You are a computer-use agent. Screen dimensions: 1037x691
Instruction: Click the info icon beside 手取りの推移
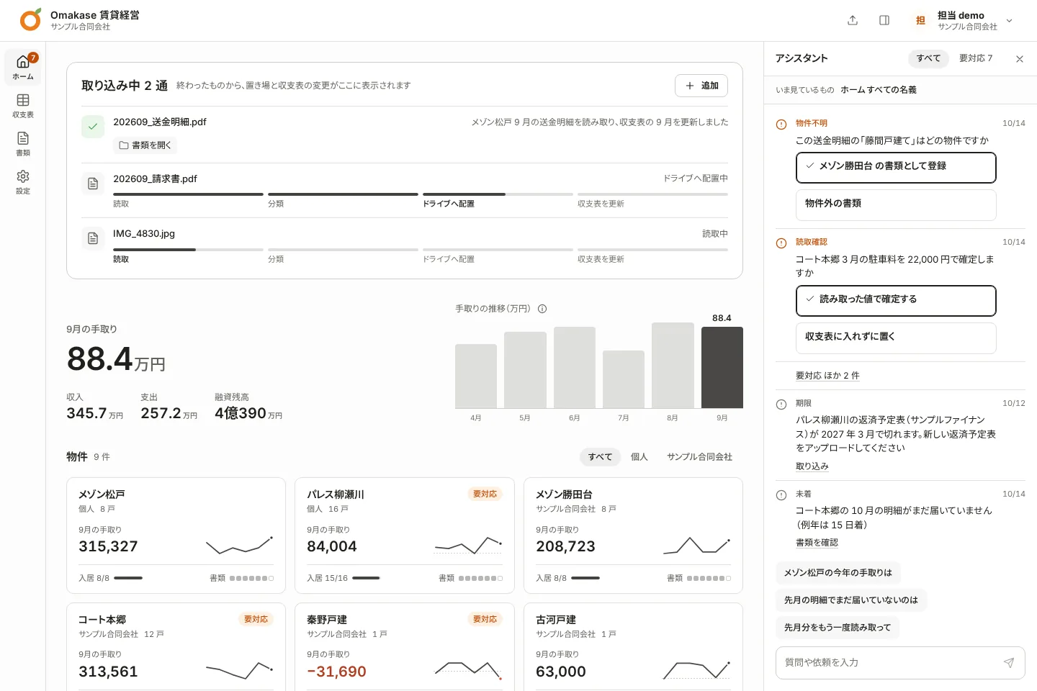(x=542, y=309)
